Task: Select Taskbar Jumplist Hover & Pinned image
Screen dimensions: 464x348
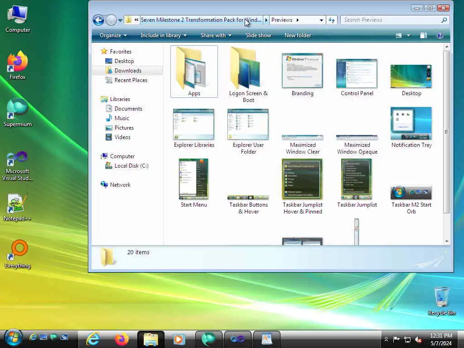Action: [302, 186]
